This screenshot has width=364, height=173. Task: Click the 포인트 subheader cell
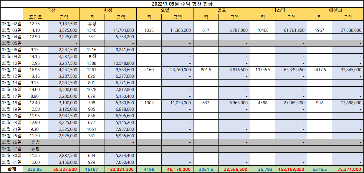[36, 17]
